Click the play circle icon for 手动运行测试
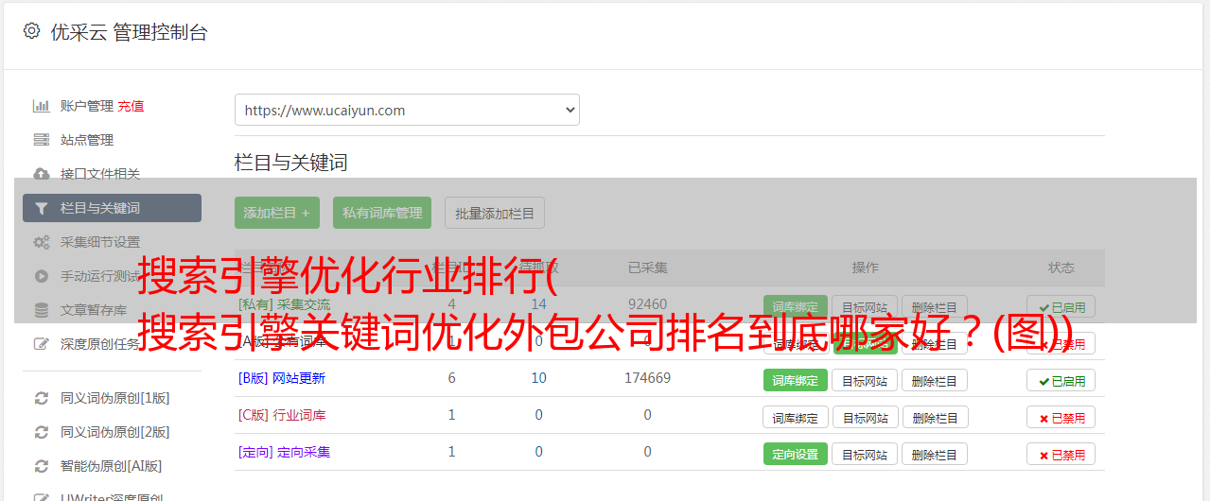The width and height of the screenshot is (1210, 501). (x=42, y=276)
